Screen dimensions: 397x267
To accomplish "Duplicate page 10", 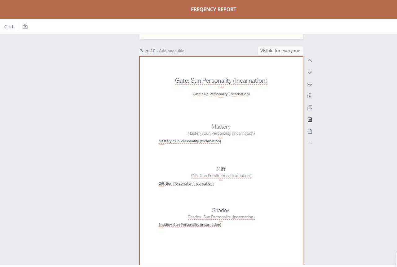I will [x=310, y=108].
